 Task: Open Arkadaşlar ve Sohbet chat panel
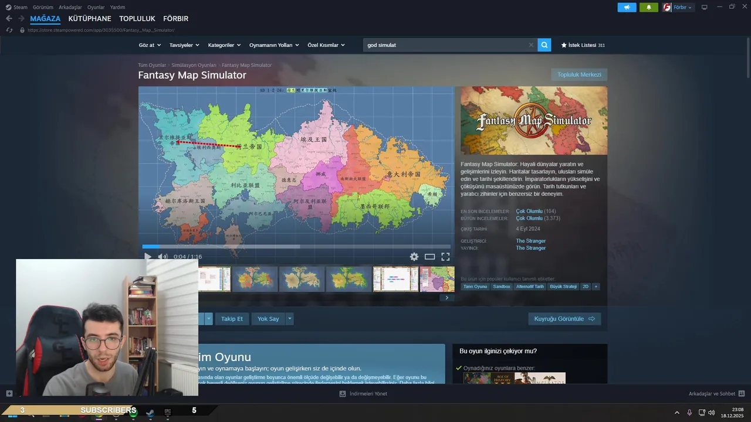[716, 394]
